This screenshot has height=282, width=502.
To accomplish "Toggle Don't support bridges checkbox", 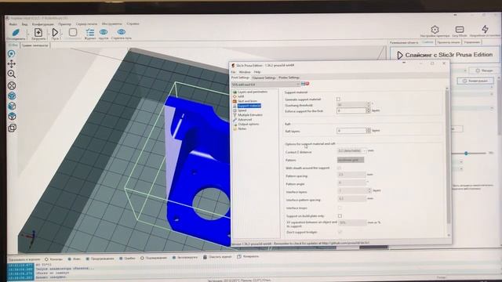I will [x=340, y=232].
